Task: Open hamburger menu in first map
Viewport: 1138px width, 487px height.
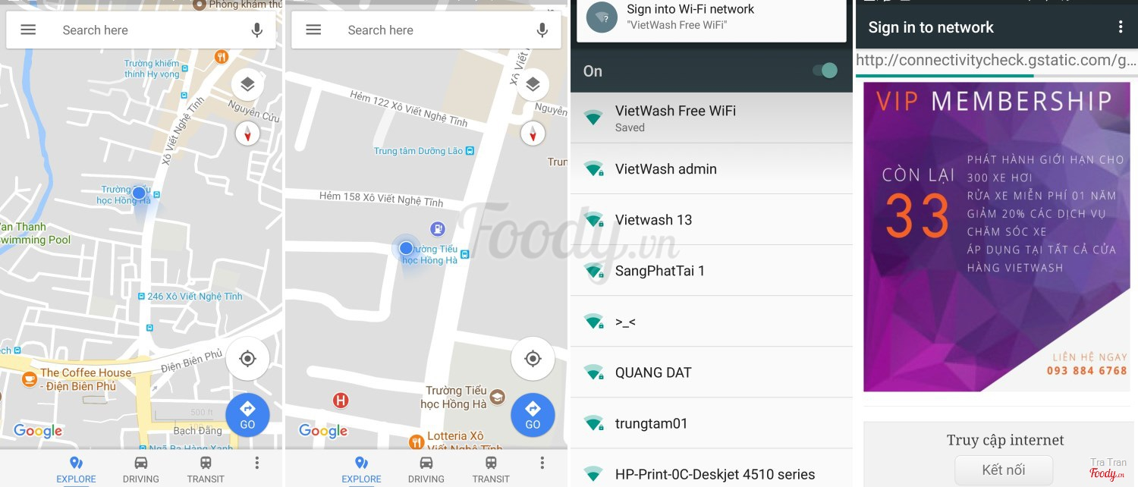Action: (28, 30)
